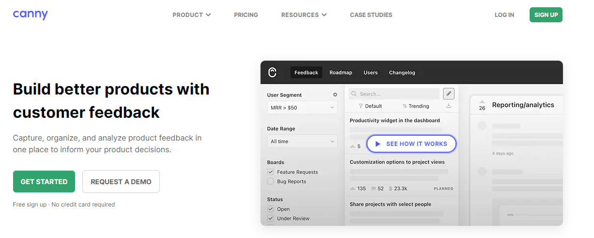Upvote the Reporting/analytics post arrow
The image size is (594, 238).
pos(482,102)
